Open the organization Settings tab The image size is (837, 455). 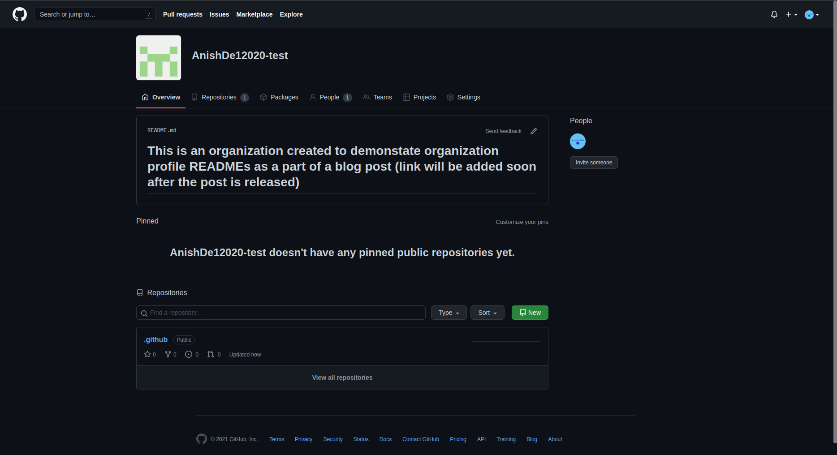point(463,97)
